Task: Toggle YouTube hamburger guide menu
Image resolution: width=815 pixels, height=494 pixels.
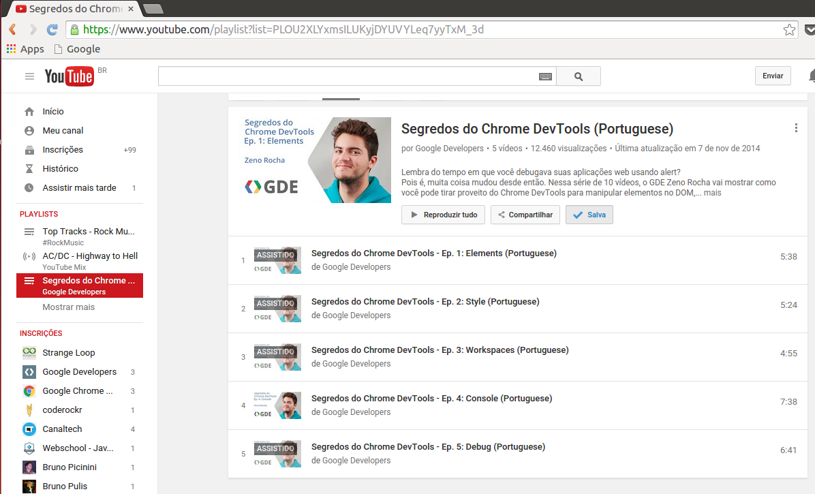Action: coord(29,76)
